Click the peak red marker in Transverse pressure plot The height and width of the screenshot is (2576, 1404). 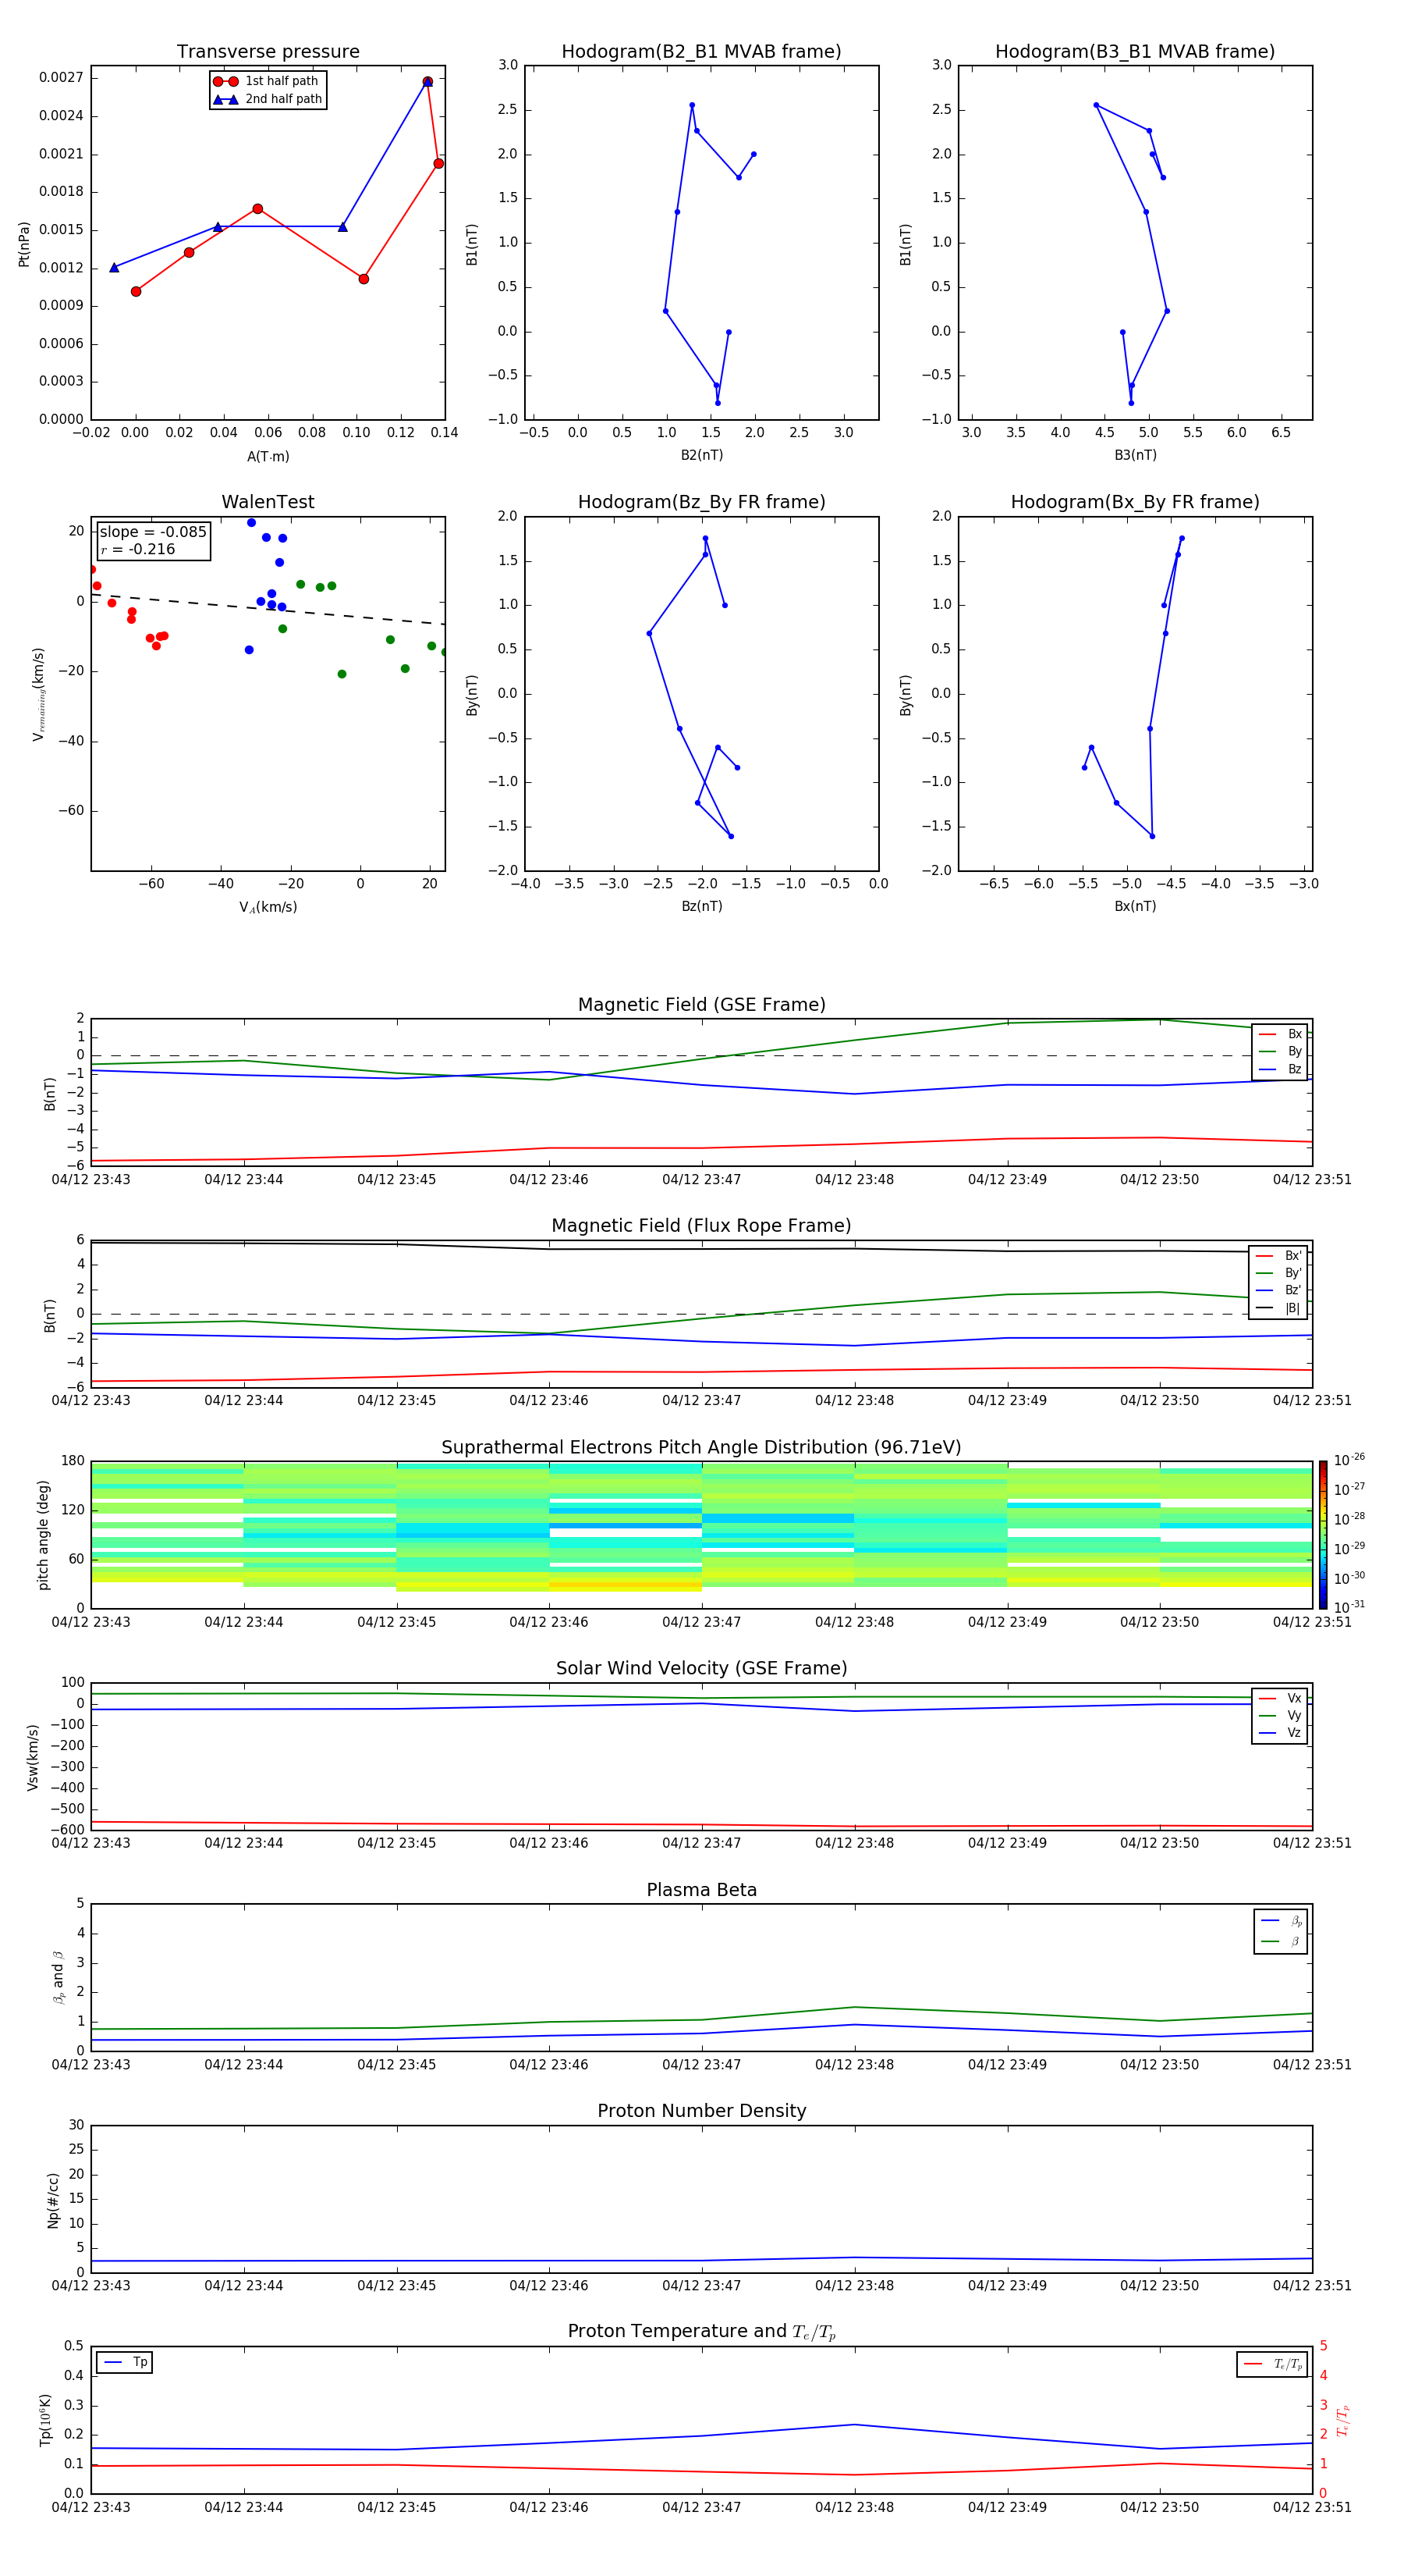point(427,82)
